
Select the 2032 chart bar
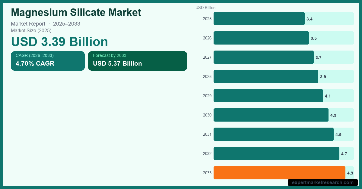tap(276, 153)
